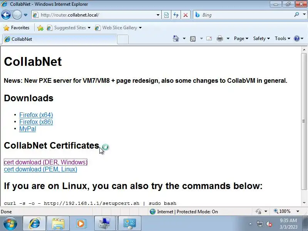308x231 pixels.
Task: Click cert download (DER, Windows) link
Action: coord(45,162)
